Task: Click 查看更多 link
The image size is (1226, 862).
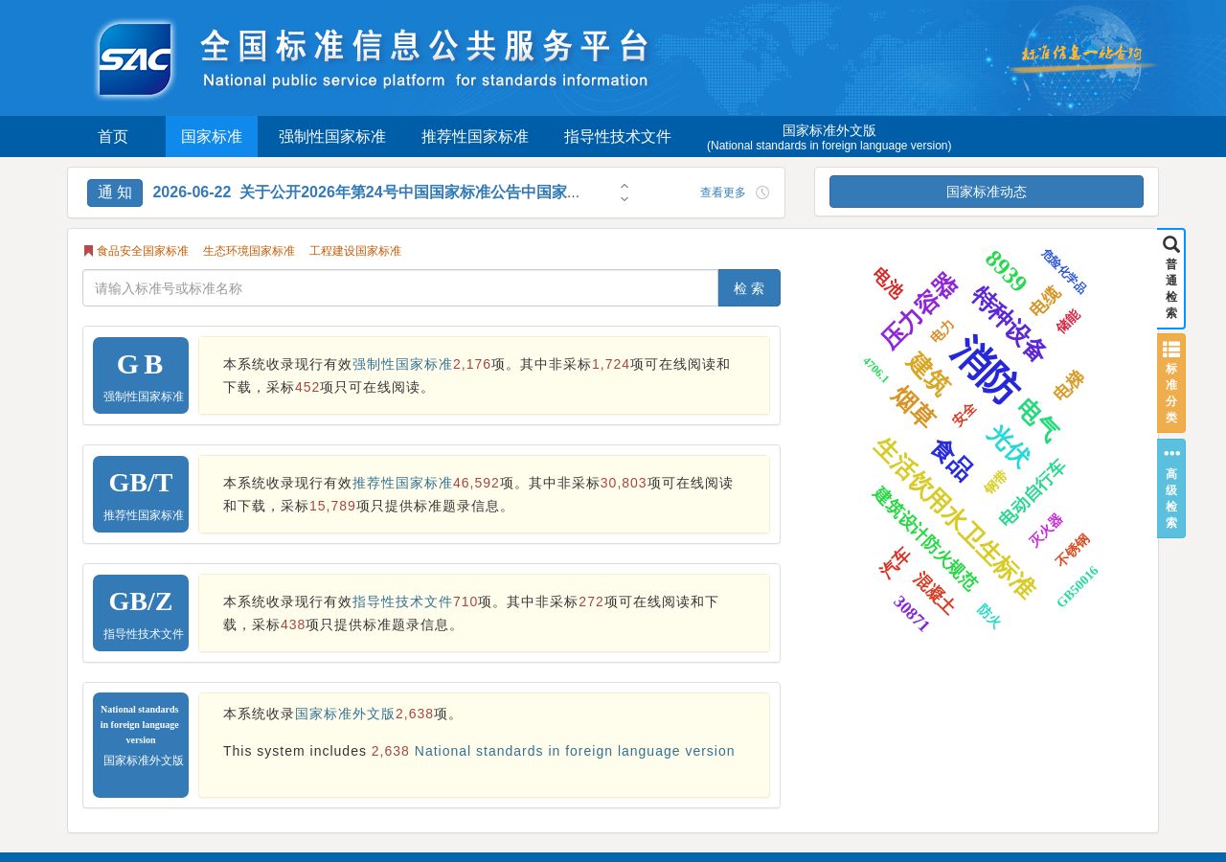Action: 723,193
